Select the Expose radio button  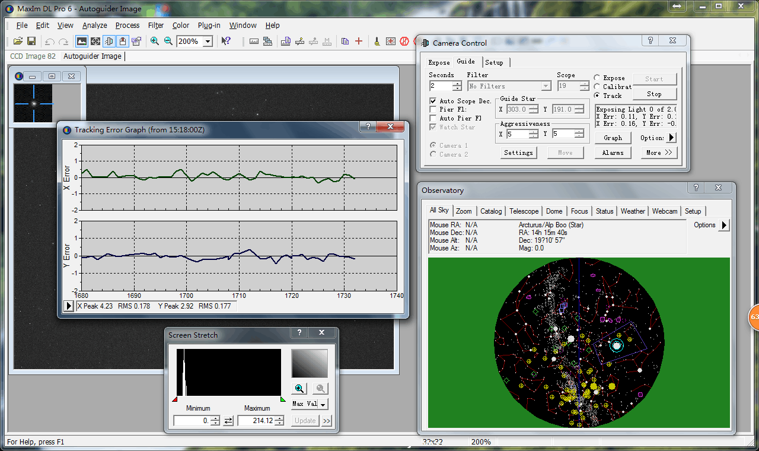click(597, 78)
